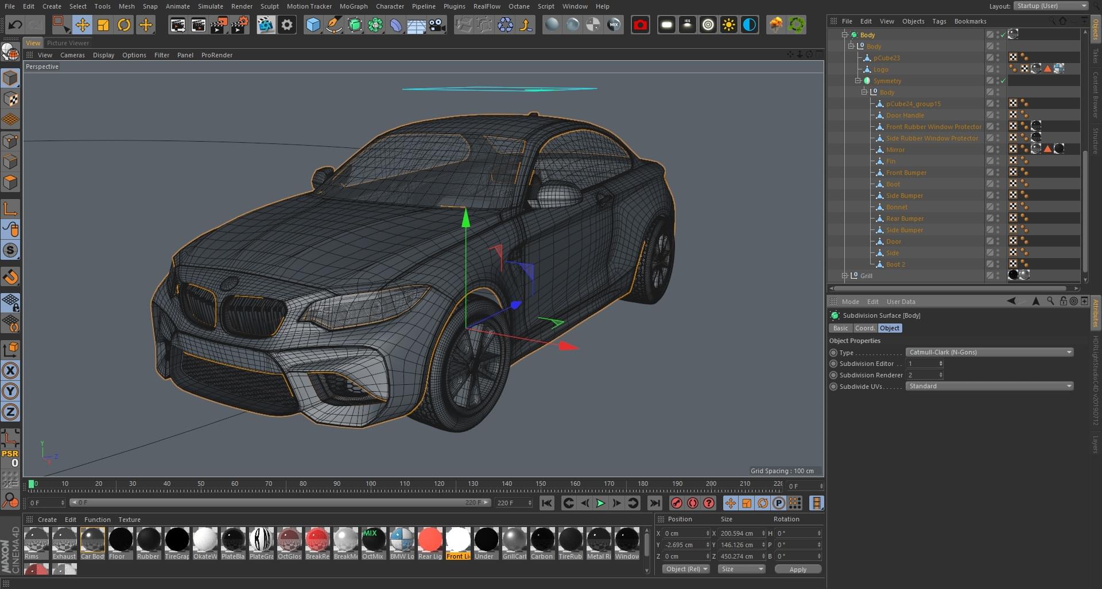Image resolution: width=1102 pixels, height=589 pixels.
Task: Click the Floor environment icon
Action: coord(417,25)
